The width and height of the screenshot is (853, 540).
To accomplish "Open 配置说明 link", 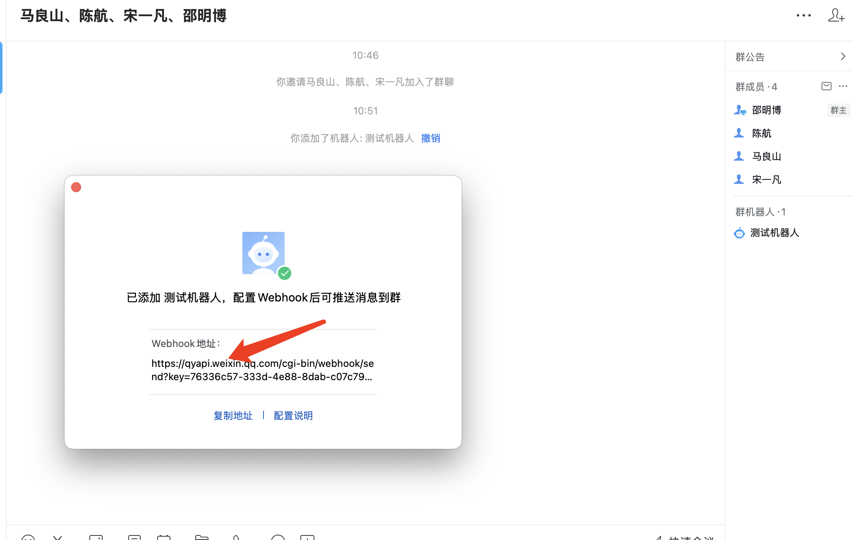I will [x=293, y=416].
